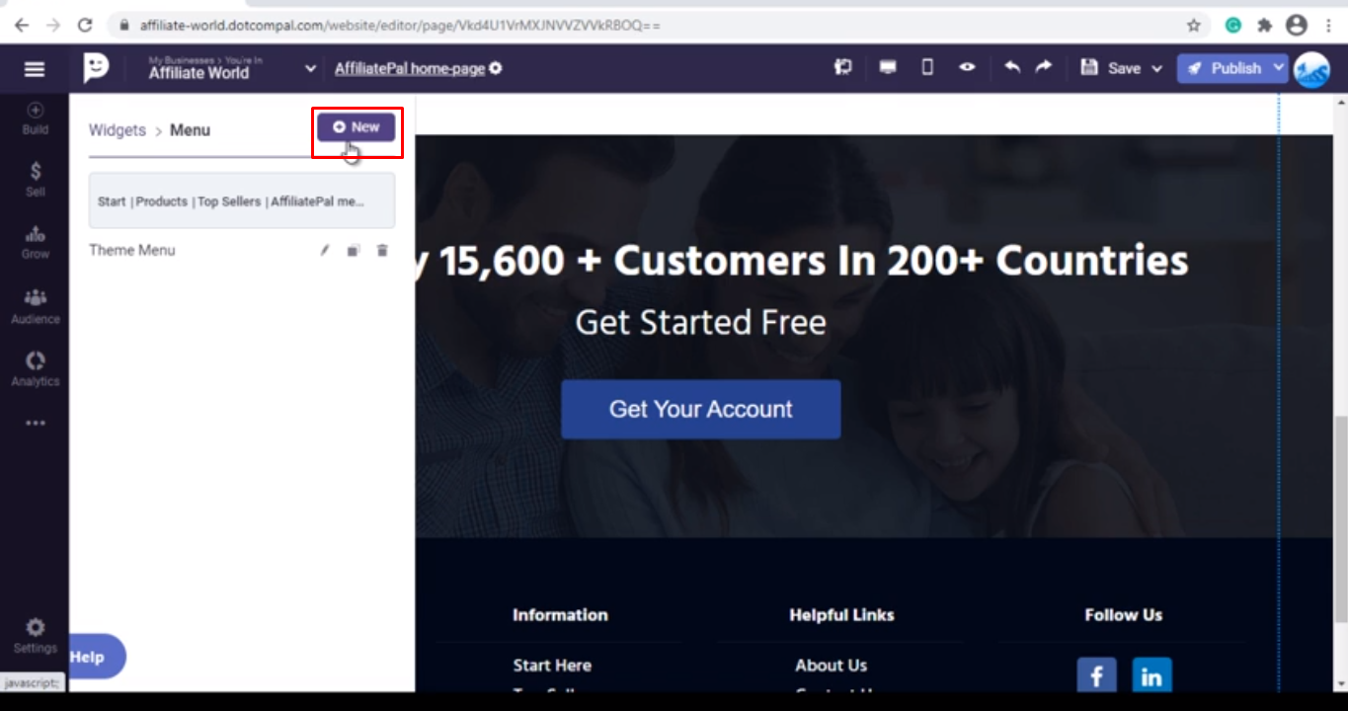Viewport: 1348px width, 711px height.
Task: Open the Facebook social icon
Action: click(1096, 676)
